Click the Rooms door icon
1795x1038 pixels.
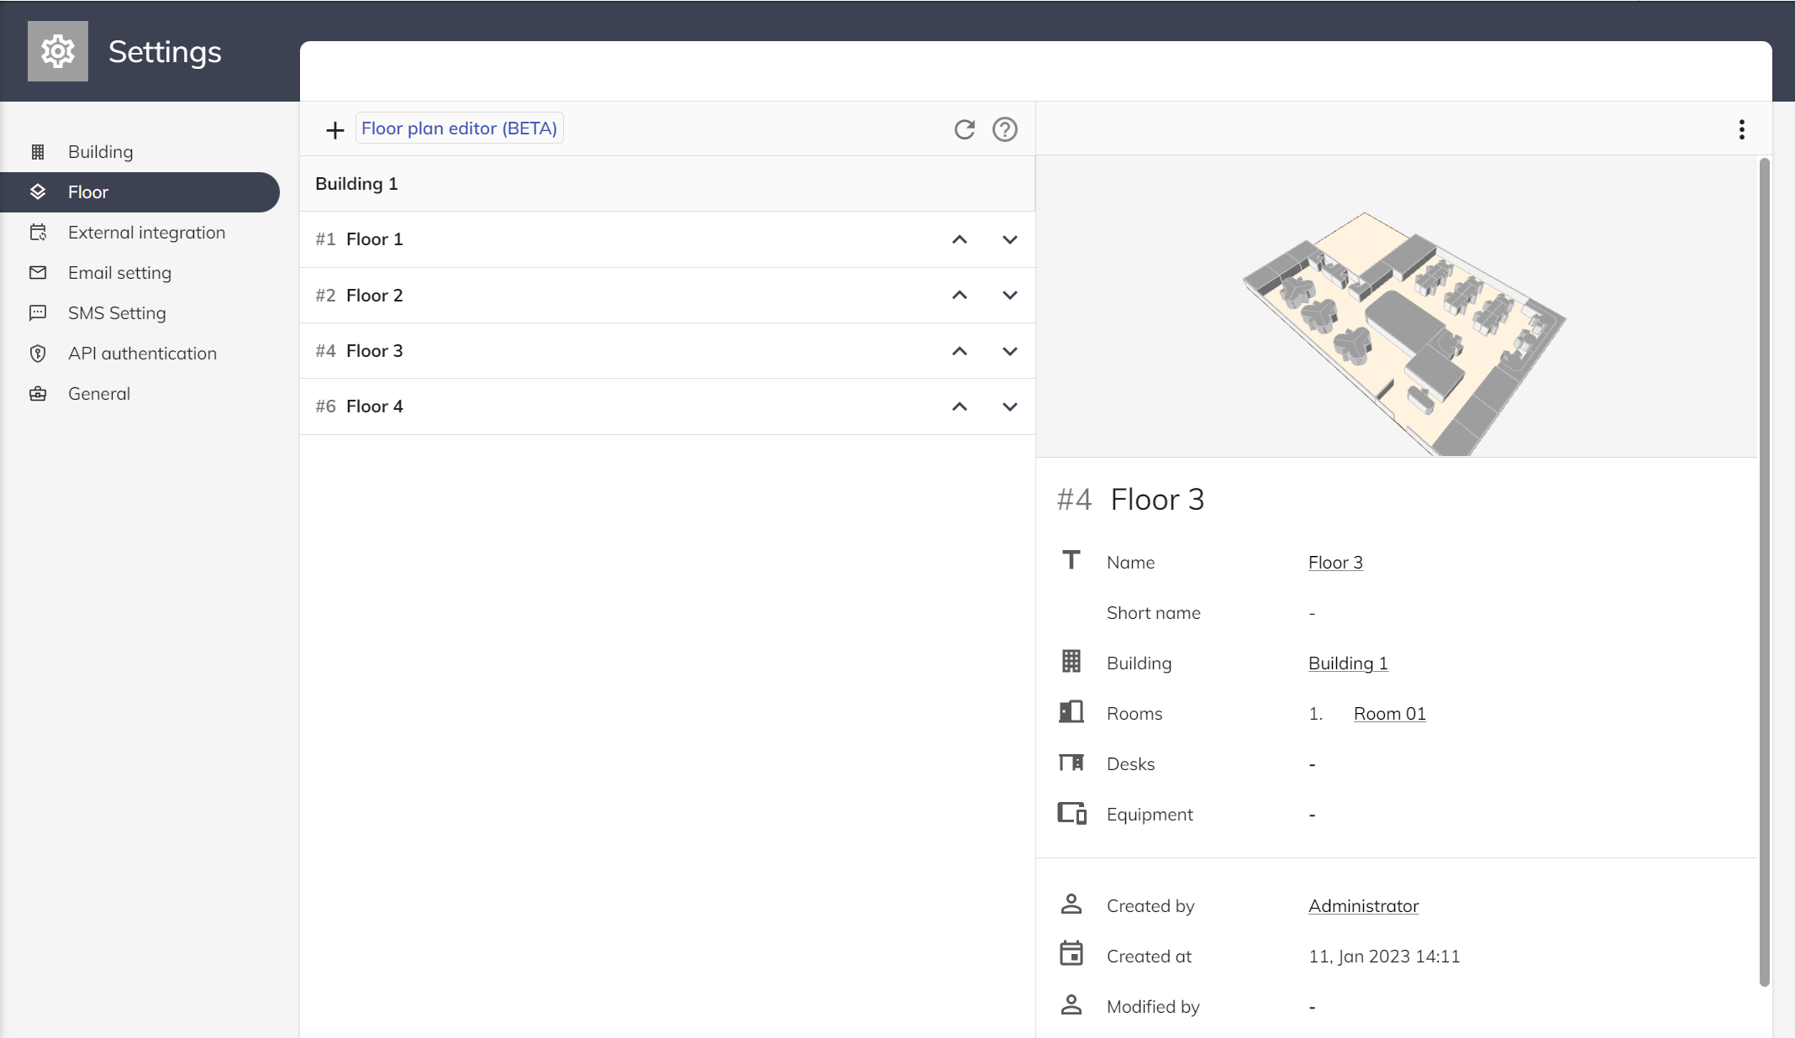click(1071, 712)
